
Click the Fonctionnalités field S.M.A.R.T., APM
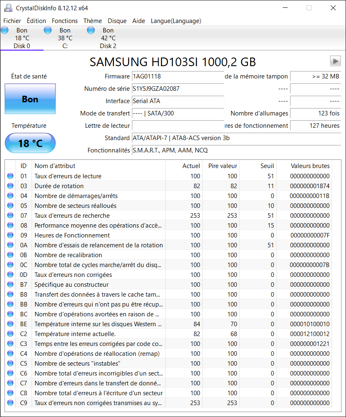(236, 150)
